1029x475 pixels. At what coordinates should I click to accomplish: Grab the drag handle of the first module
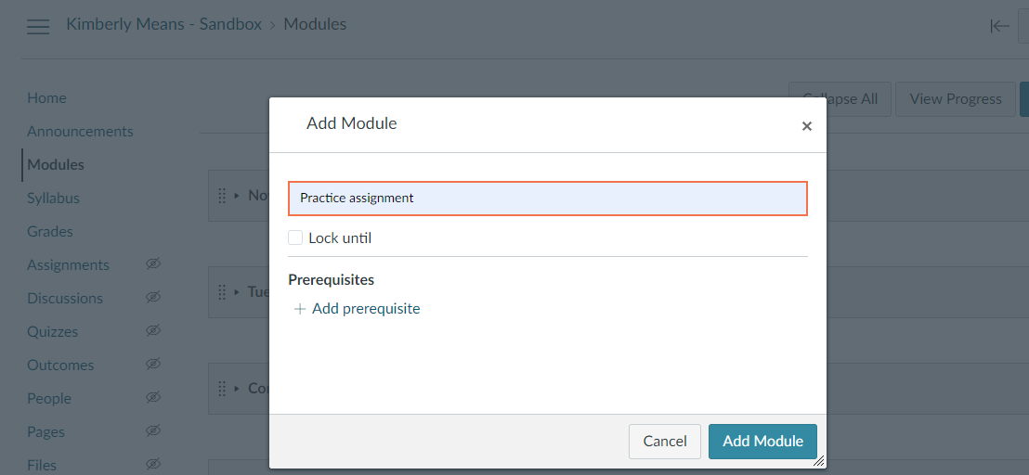coord(222,195)
